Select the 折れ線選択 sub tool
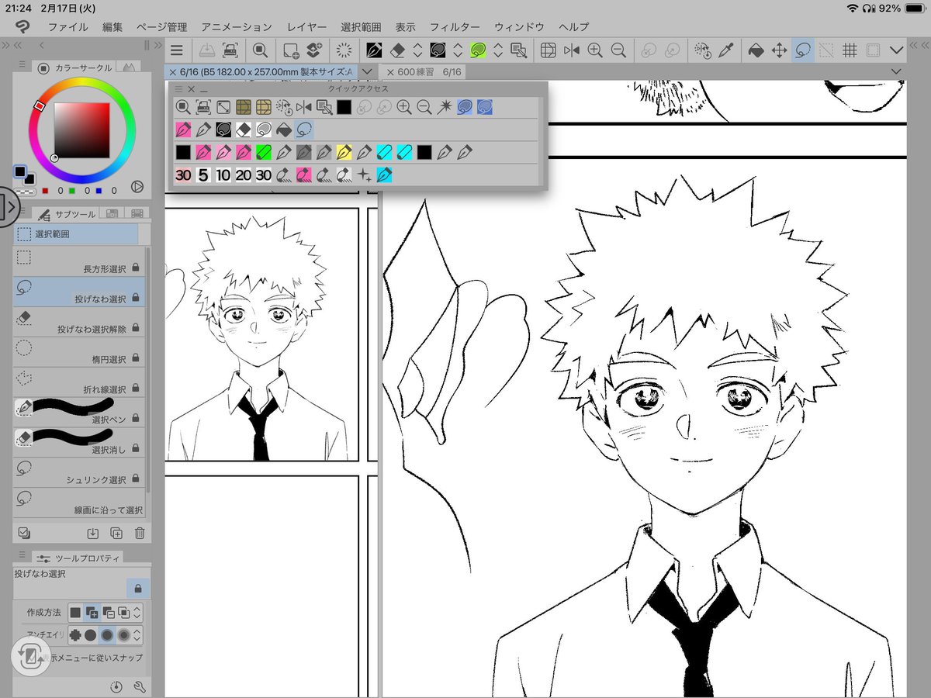The width and height of the screenshot is (931, 698). [x=79, y=382]
